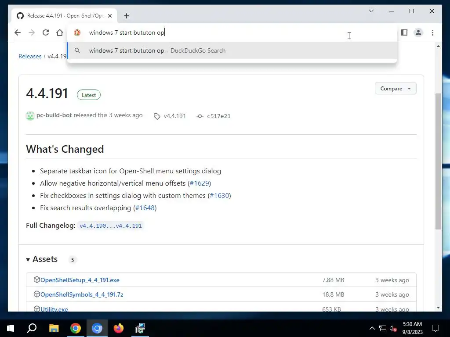Open the home page via house icon

pyautogui.click(x=60, y=32)
